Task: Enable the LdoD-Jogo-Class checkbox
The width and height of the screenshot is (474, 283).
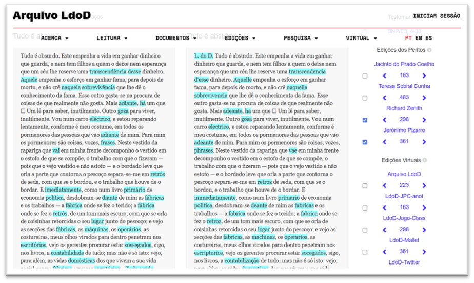Action: (365, 230)
